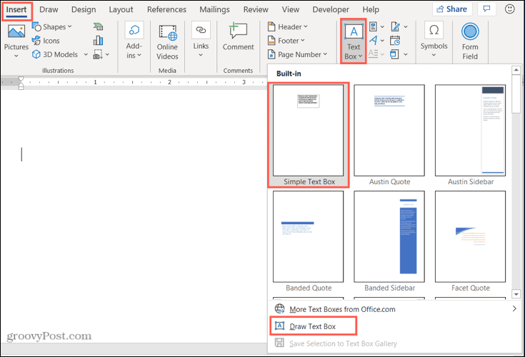Open the Mailings tab
This screenshot has height=357, width=525.
tap(214, 10)
